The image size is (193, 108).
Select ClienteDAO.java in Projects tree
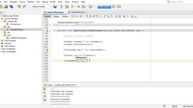point(17,30)
